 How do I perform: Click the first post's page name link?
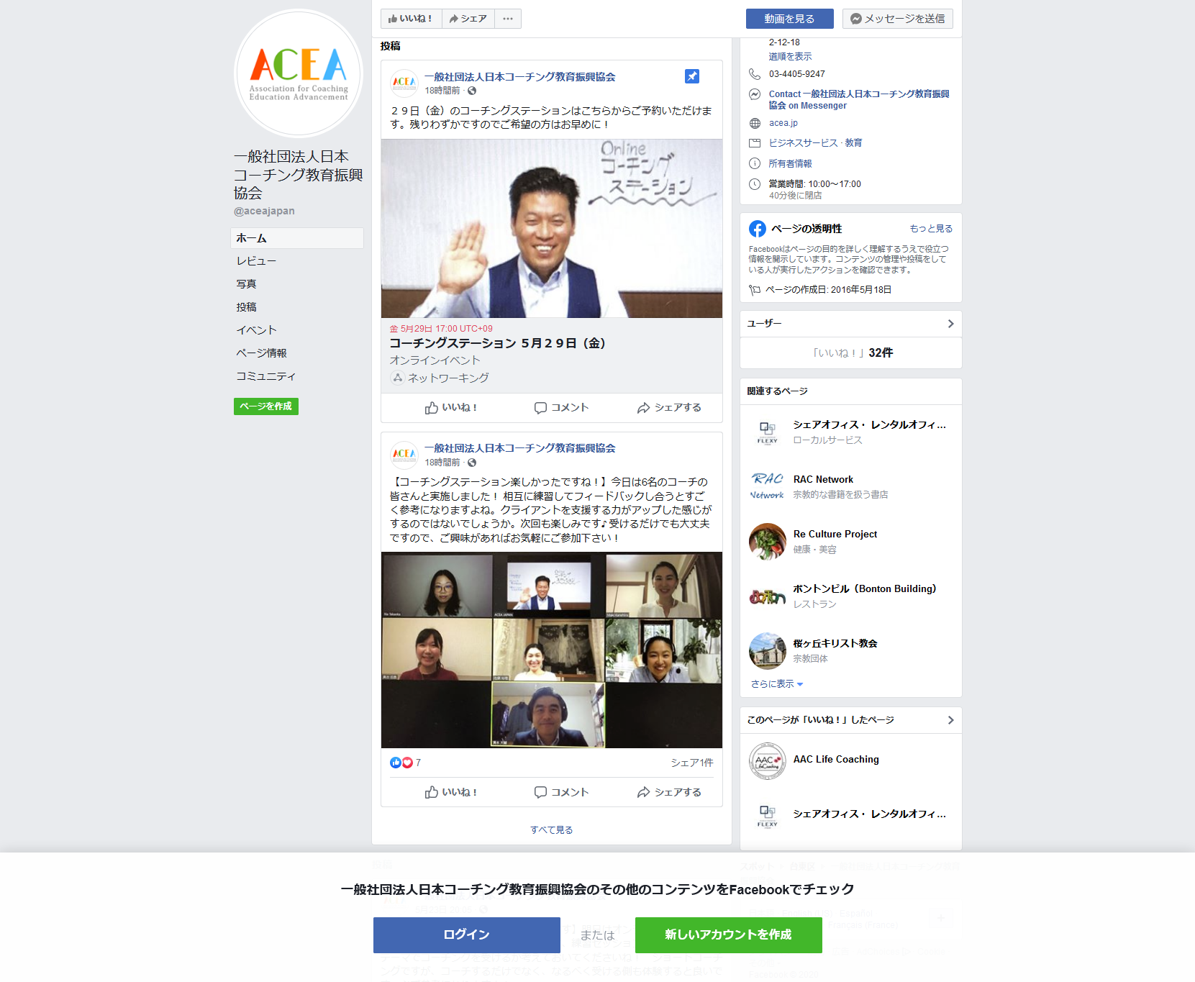coord(520,77)
